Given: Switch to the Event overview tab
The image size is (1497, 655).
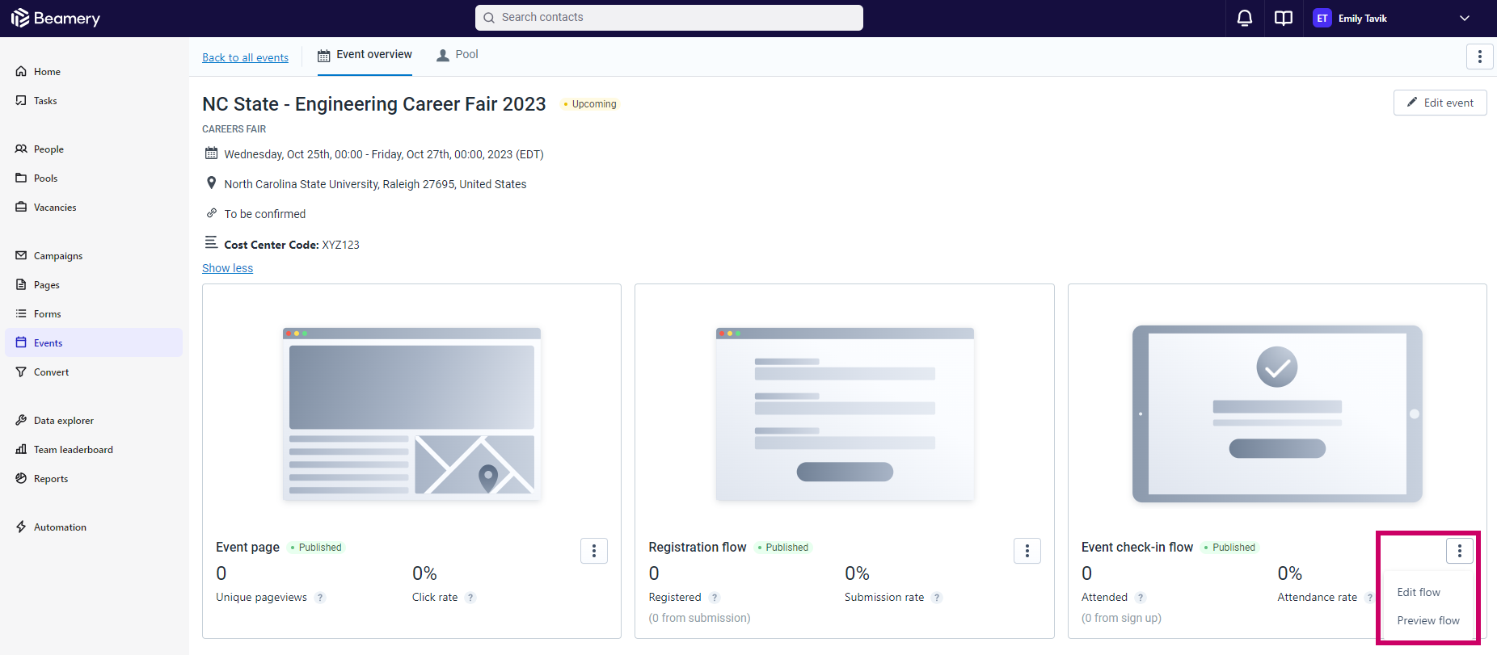Looking at the screenshot, I should pos(365,55).
